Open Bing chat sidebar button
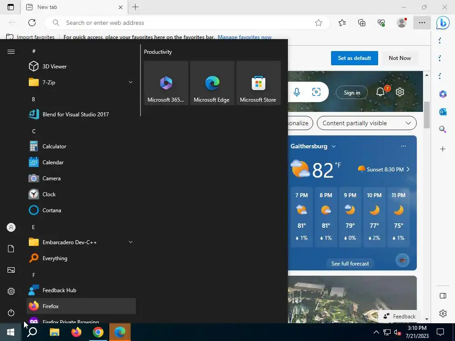Viewport: 455px width, 341px height. tap(443, 23)
